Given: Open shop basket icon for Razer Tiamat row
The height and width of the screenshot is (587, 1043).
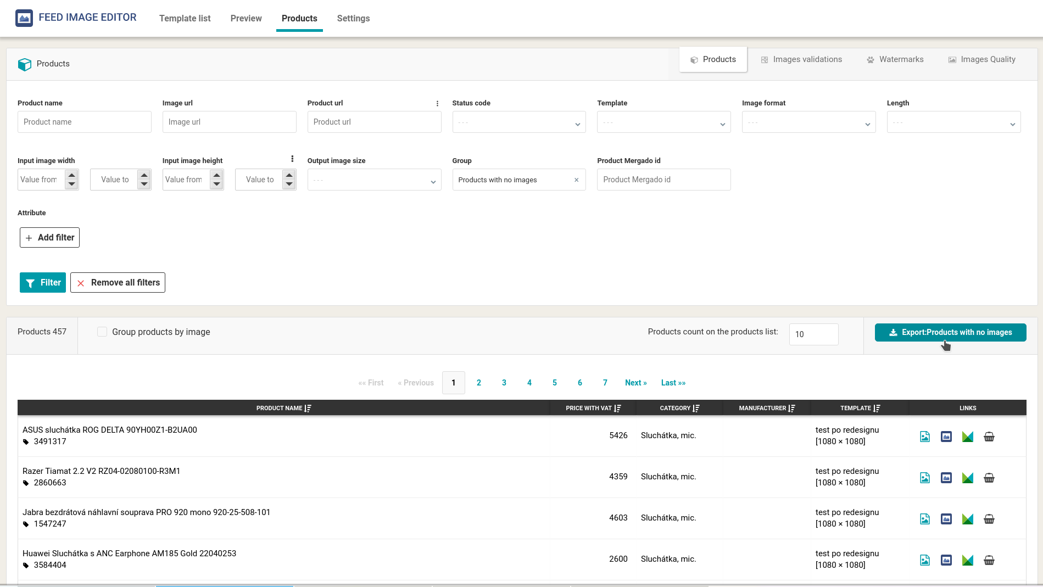Looking at the screenshot, I should coord(989,478).
